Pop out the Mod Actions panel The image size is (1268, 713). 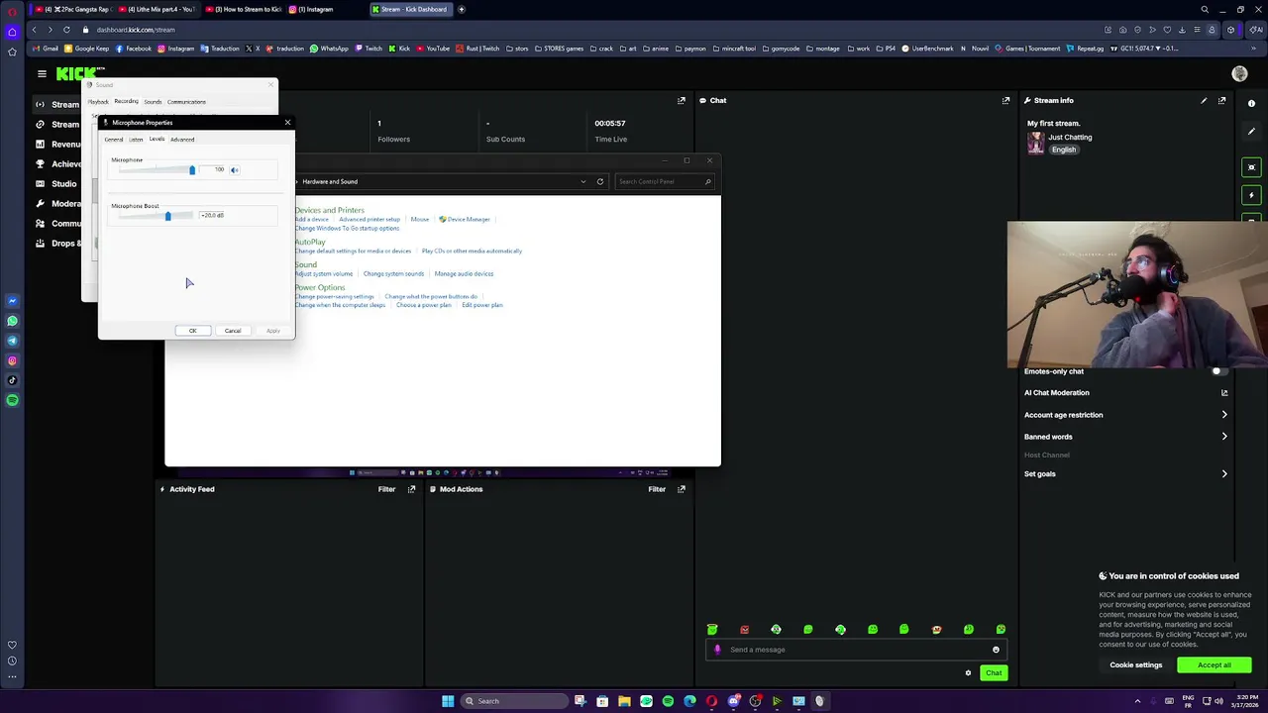681,489
